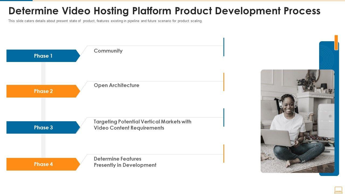Select the blue Phase 1 arrow
Screen dimensions: 345x194
(43, 56)
